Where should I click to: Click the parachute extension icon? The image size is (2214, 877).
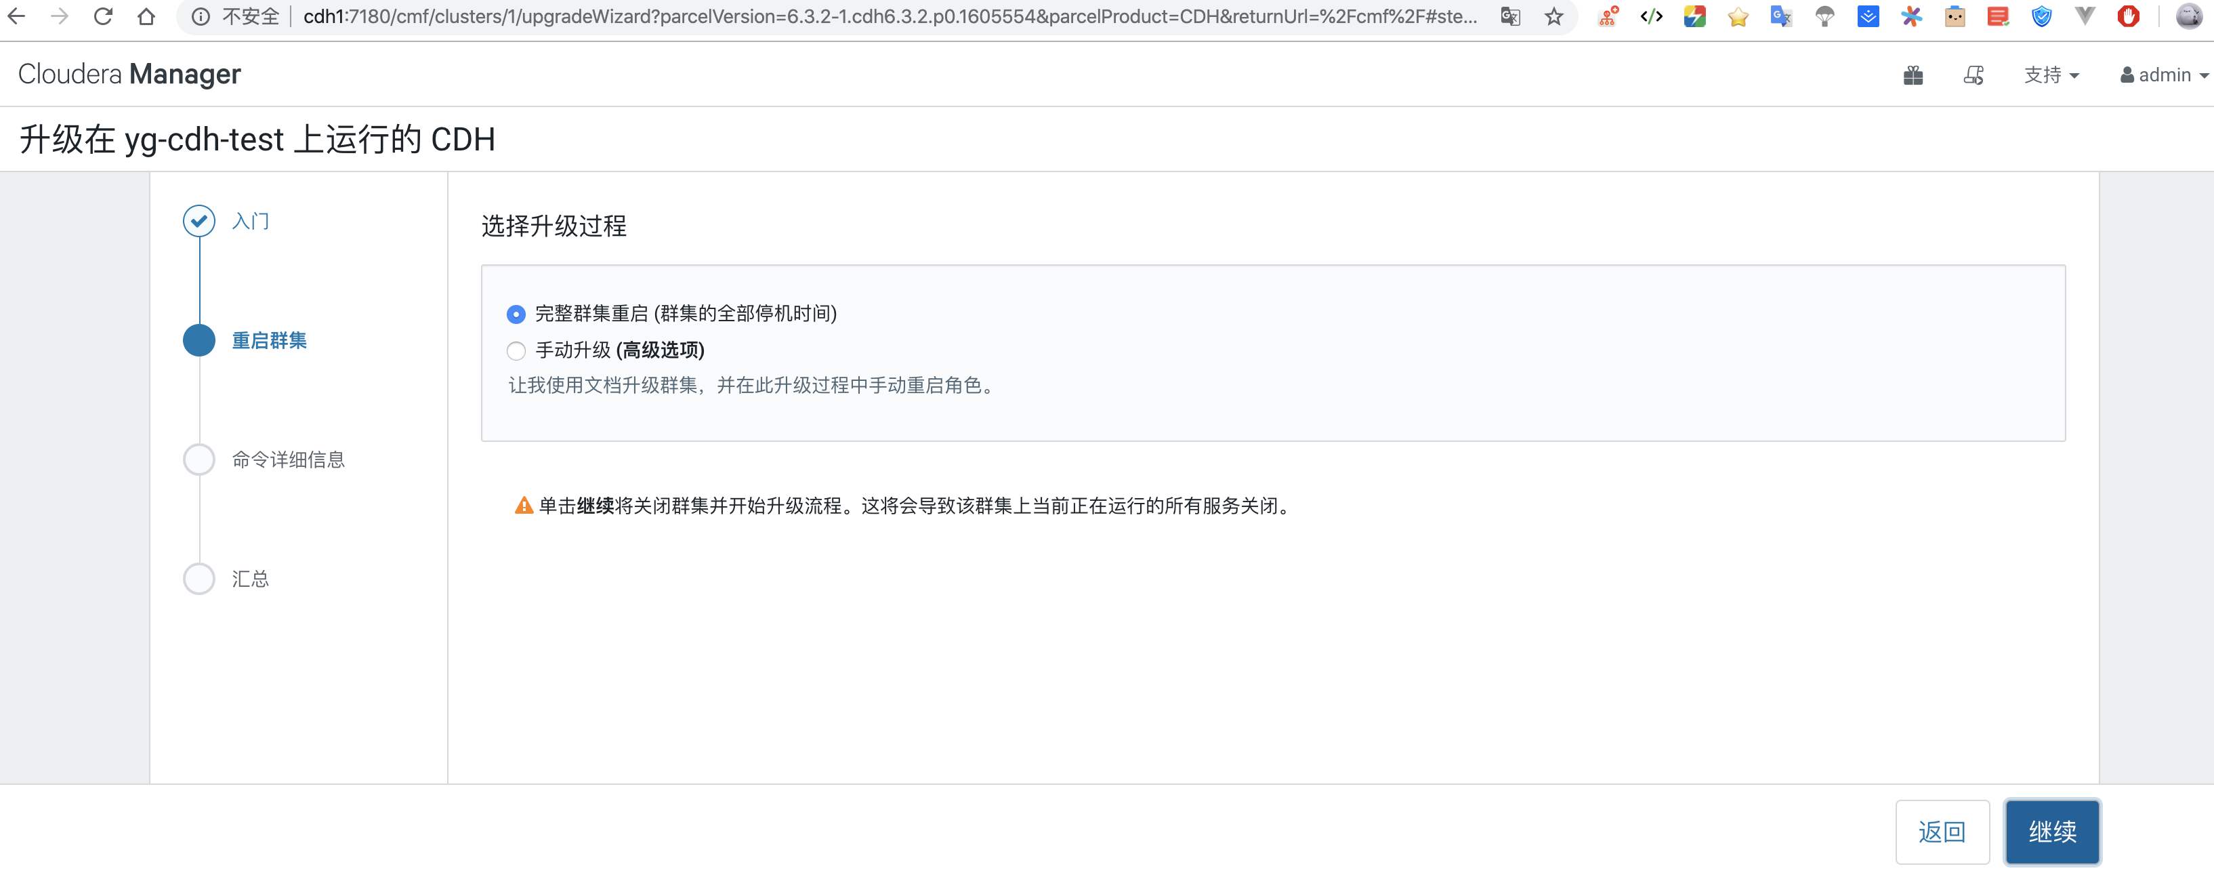(1824, 16)
